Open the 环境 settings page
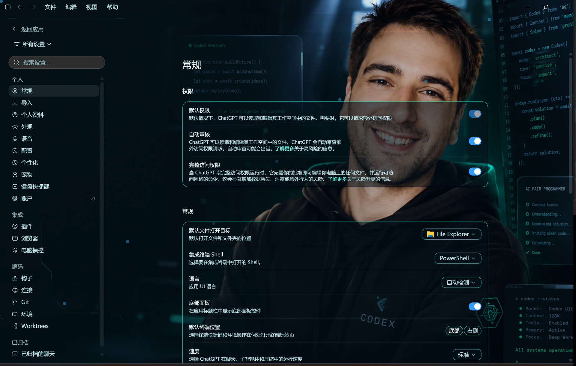The width and height of the screenshot is (576, 366). coord(54,314)
